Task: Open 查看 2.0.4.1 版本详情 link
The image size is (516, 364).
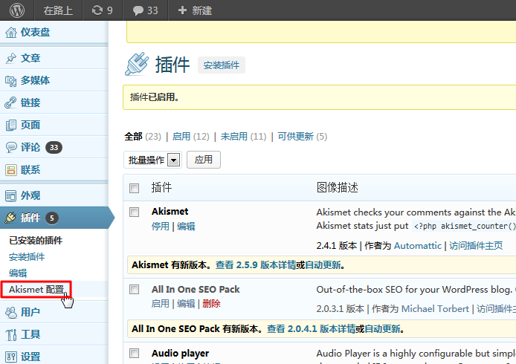Action: tap(311, 329)
